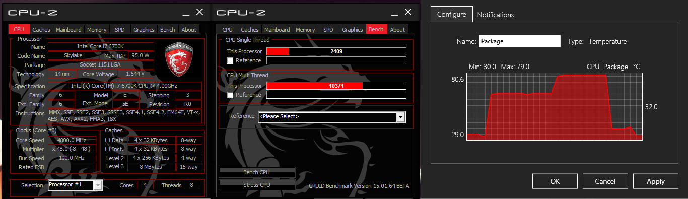Open Caches tab in left window
This screenshot has width=688, height=199.
[41, 30]
